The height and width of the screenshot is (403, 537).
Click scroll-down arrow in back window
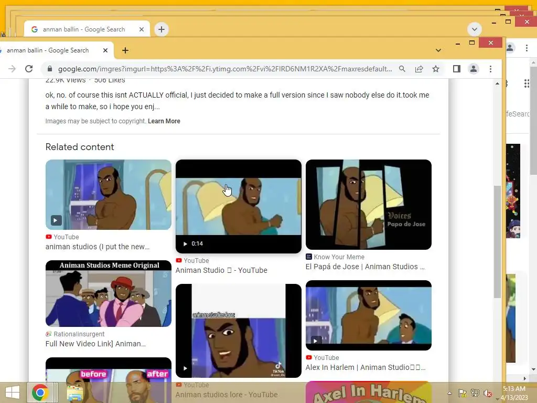[533, 369]
